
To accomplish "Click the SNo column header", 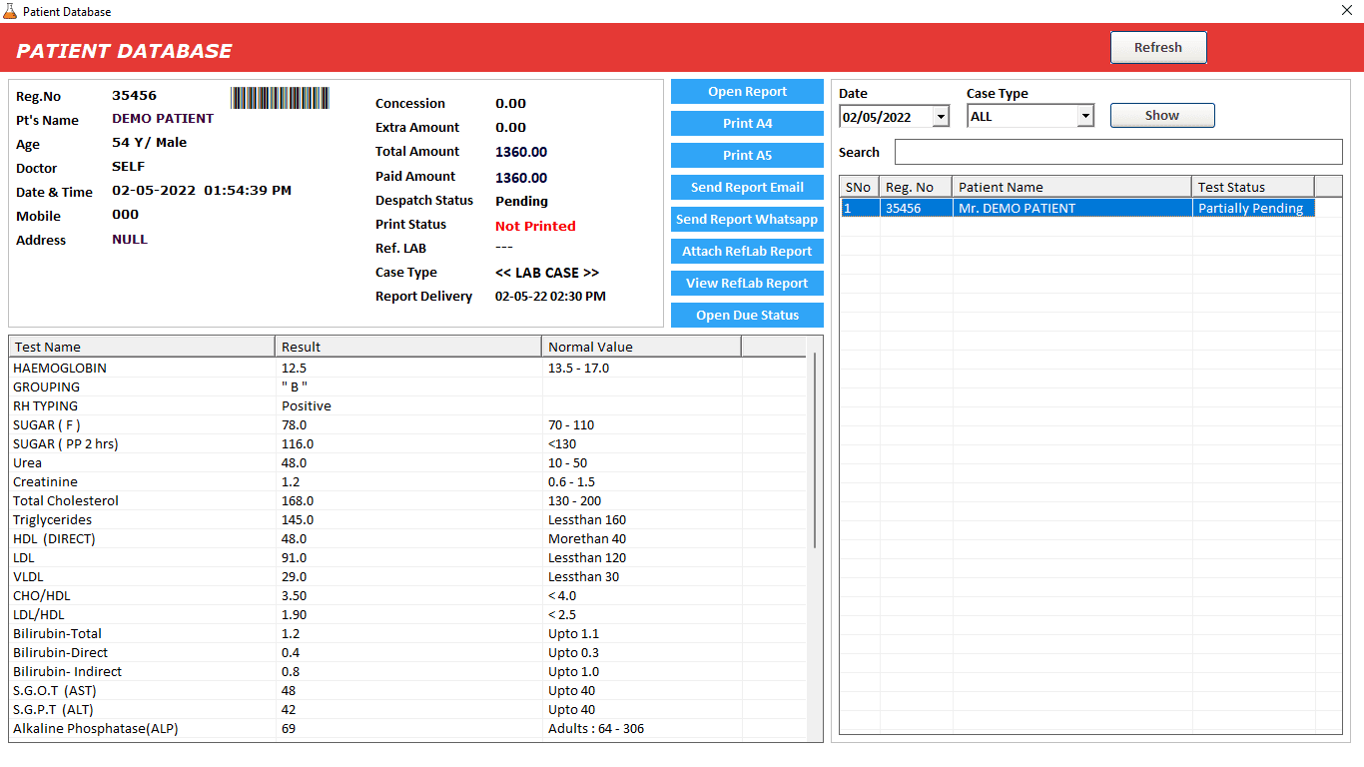I will (x=860, y=187).
